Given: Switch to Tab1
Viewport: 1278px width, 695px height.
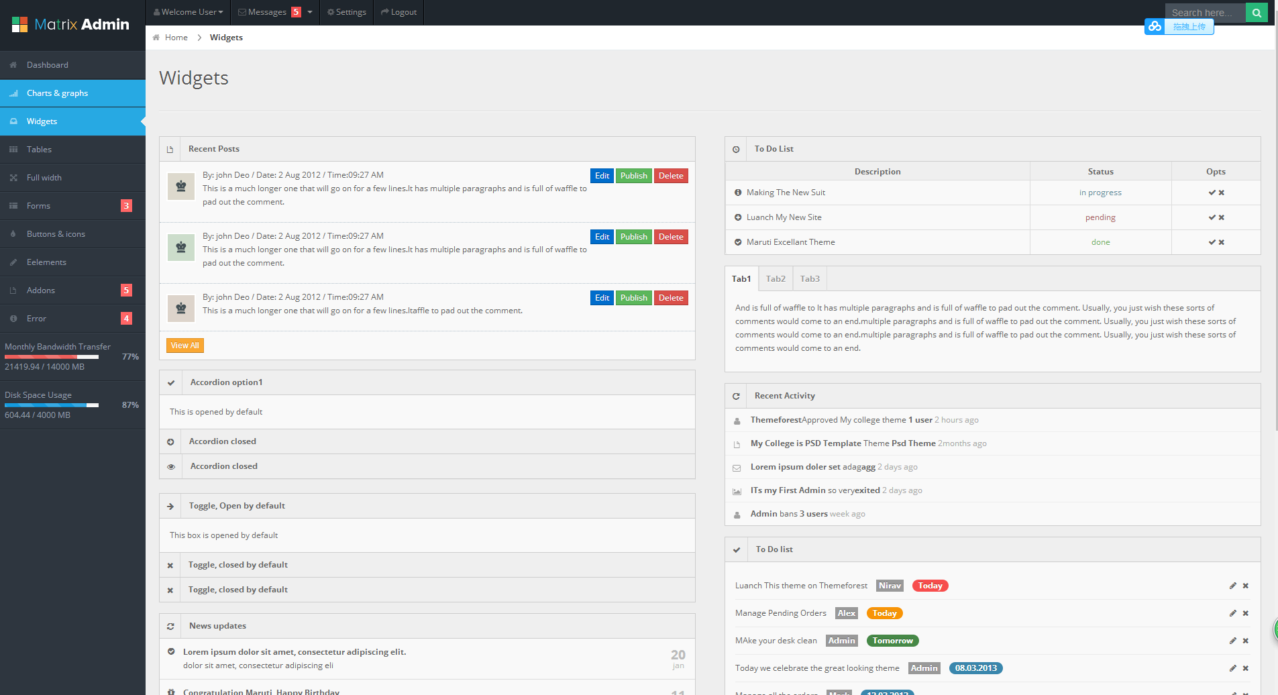Looking at the screenshot, I should (741, 279).
